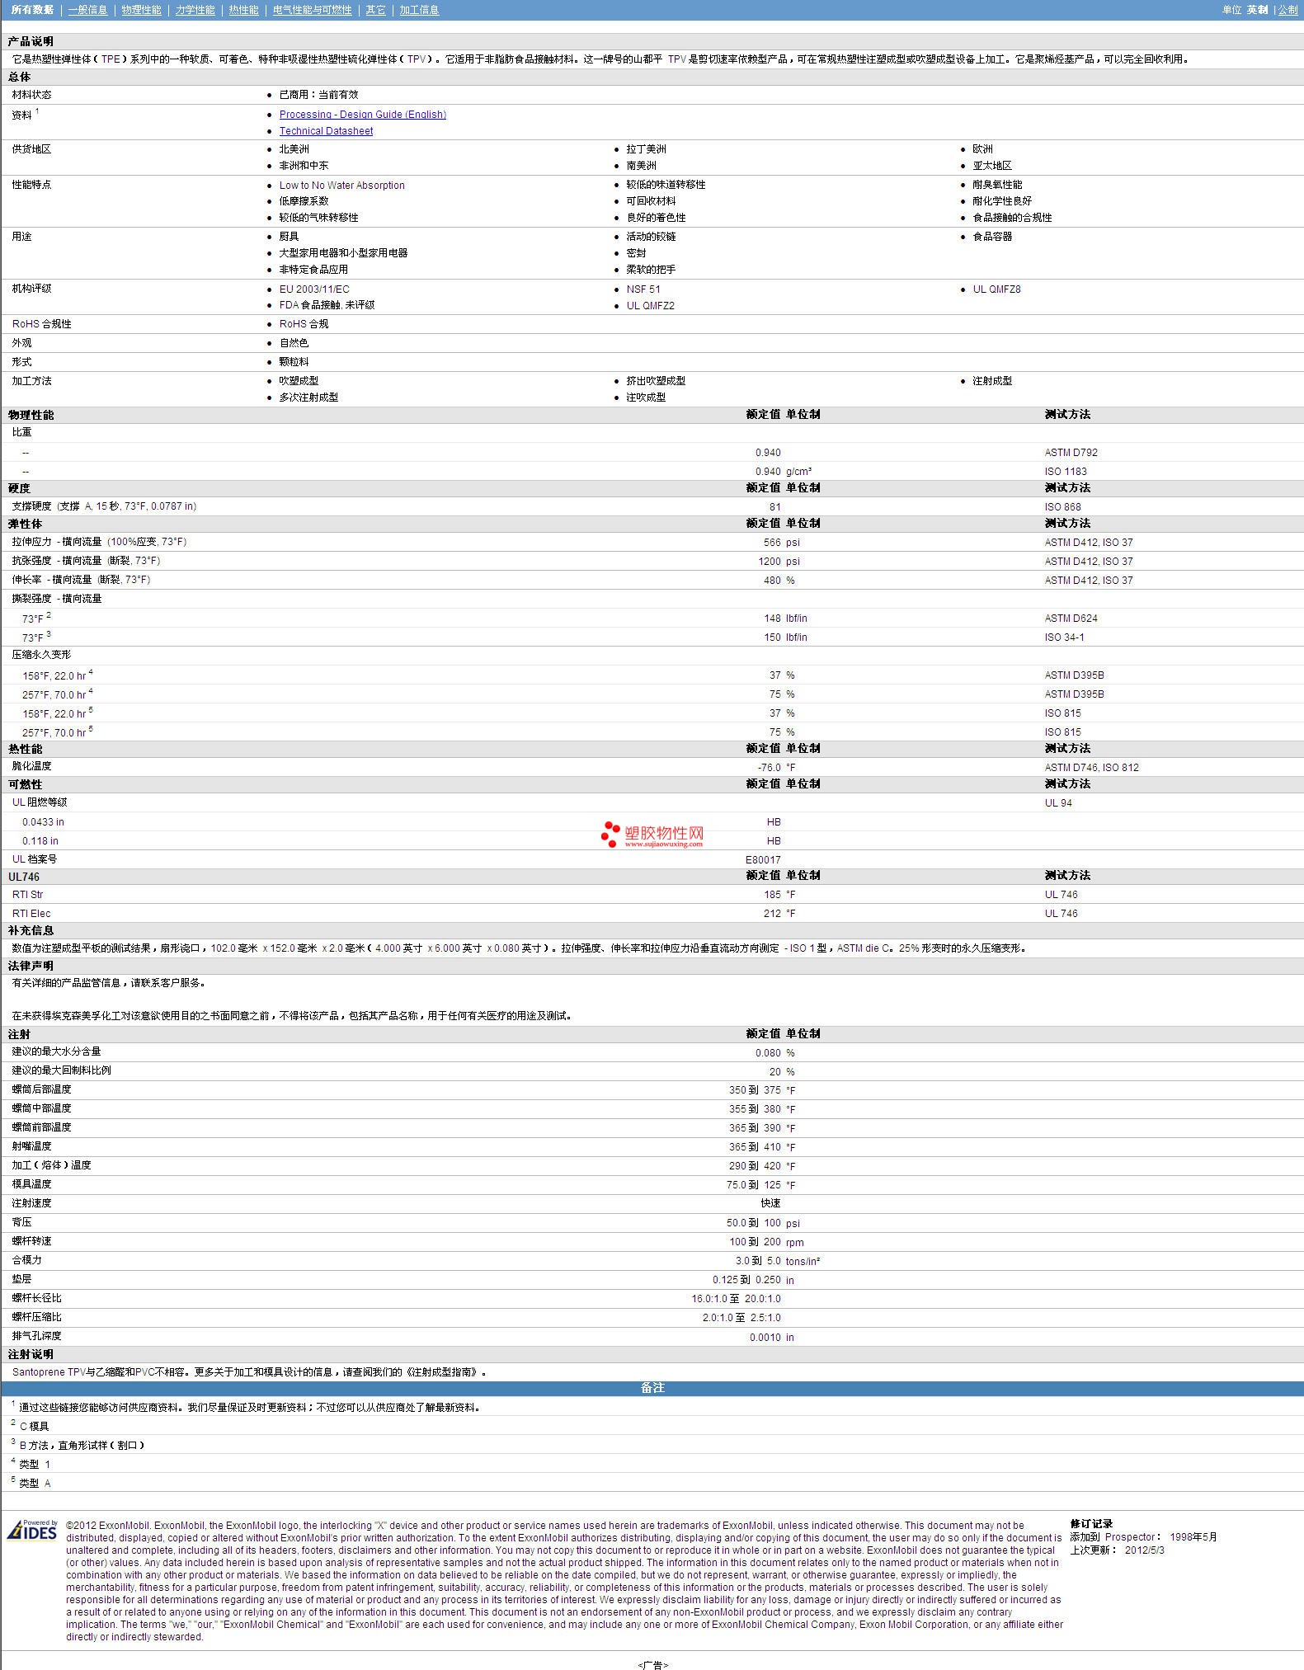Image resolution: width=1304 pixels, height=1670 pixels.
Task: Click "注吹成型" processing method
Action: (646, 398)
